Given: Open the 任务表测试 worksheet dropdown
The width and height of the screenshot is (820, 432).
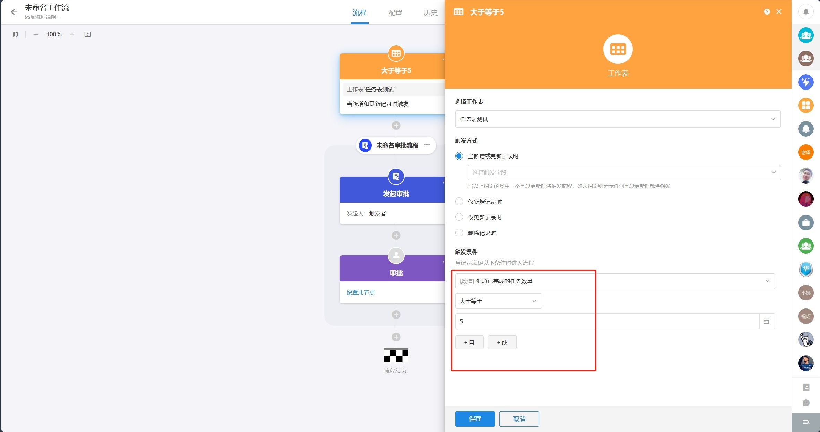Looking at the screenshot, I should 618,119.
